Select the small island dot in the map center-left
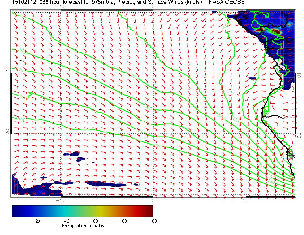 (100, 109)
